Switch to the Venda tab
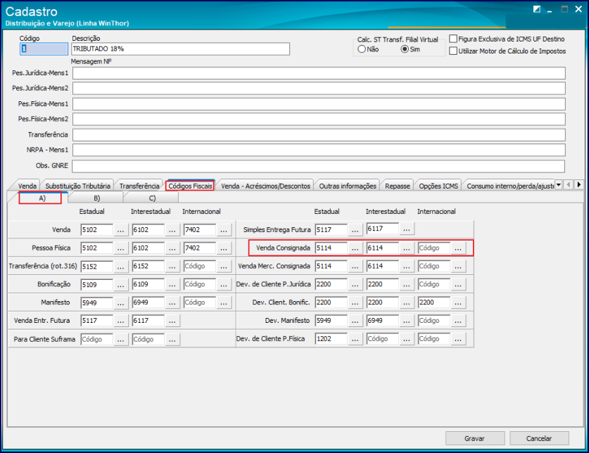This screenshot has height=453, width=589. tap(27, 186)
